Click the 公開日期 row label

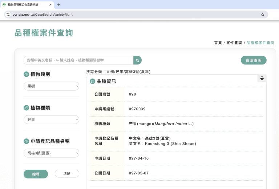[x=102, y=173]
